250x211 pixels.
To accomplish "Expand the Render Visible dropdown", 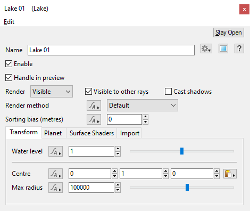I will tap(52, 92).
